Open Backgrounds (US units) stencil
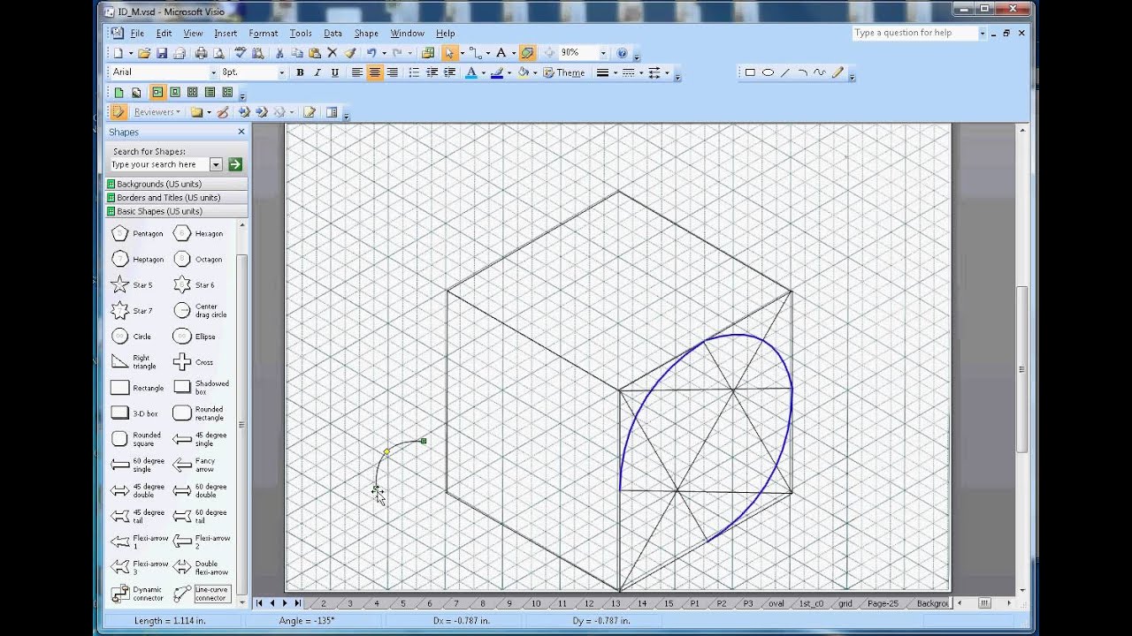The height and width of the screenshot is (636, 1132). point(176,184)
